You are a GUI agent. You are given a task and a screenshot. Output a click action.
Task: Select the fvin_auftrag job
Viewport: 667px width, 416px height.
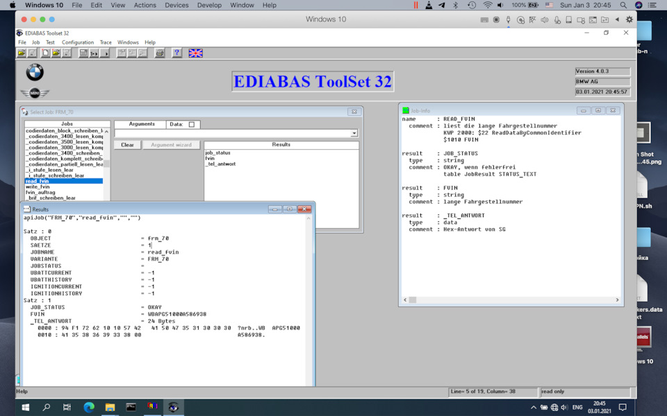[64, 192]
